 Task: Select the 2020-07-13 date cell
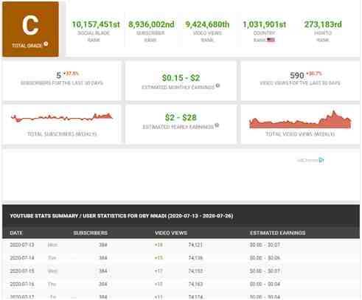click(22, 245)
